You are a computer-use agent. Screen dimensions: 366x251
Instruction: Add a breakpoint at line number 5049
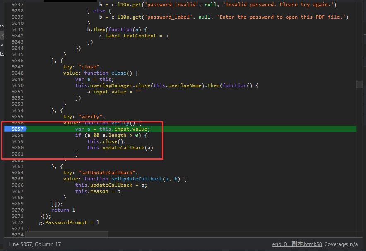coord(17,79)
